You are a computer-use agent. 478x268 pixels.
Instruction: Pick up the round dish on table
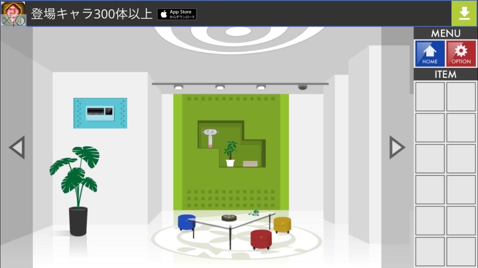click(229, 218)
